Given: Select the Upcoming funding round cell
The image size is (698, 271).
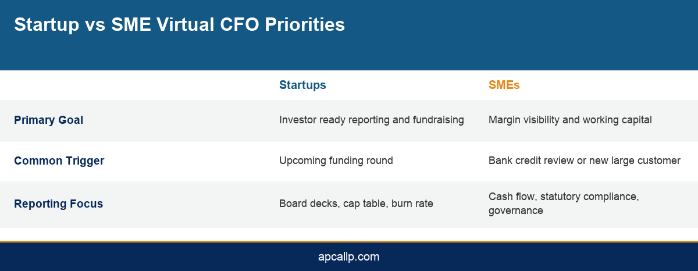Looking at the screenshot, I should 336,161.
